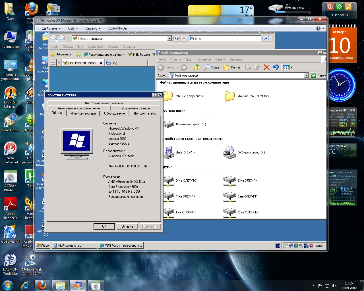Click MSN Россия XP taskbar button
Viewport: 364px width, 291px height.
coord(121,246)
